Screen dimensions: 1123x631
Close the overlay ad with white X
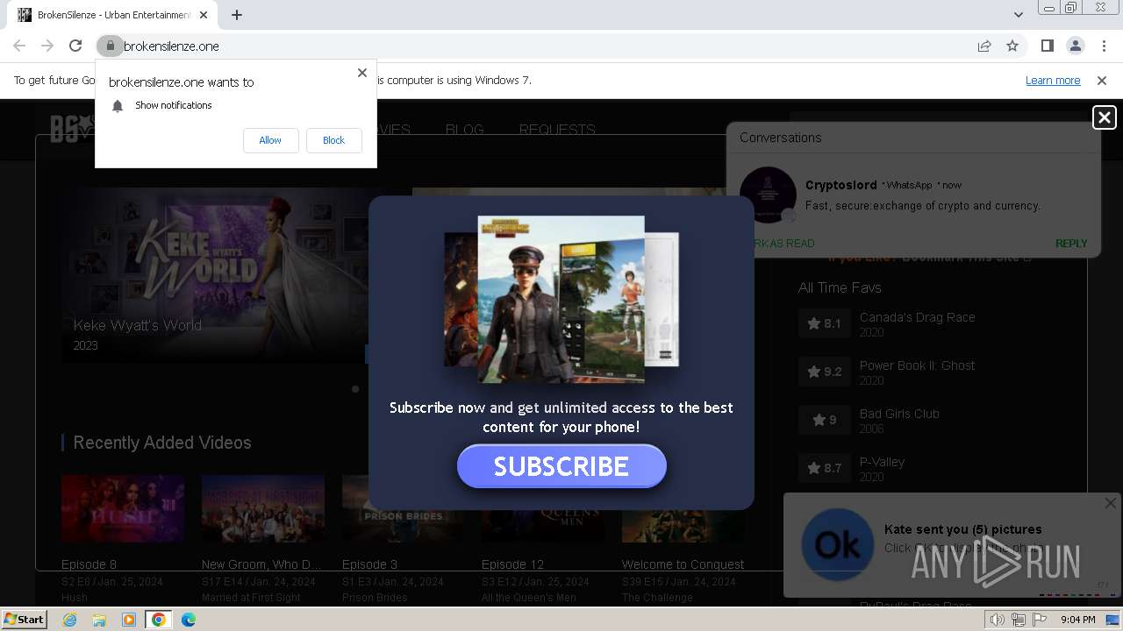tap(1104, 117)
